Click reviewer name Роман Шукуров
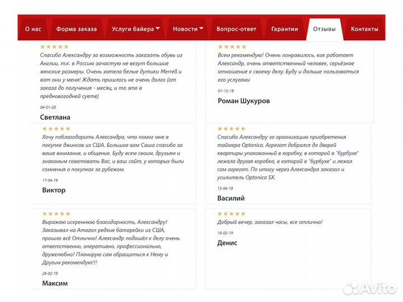Viewport: 403px width, 302px height. 243,101
